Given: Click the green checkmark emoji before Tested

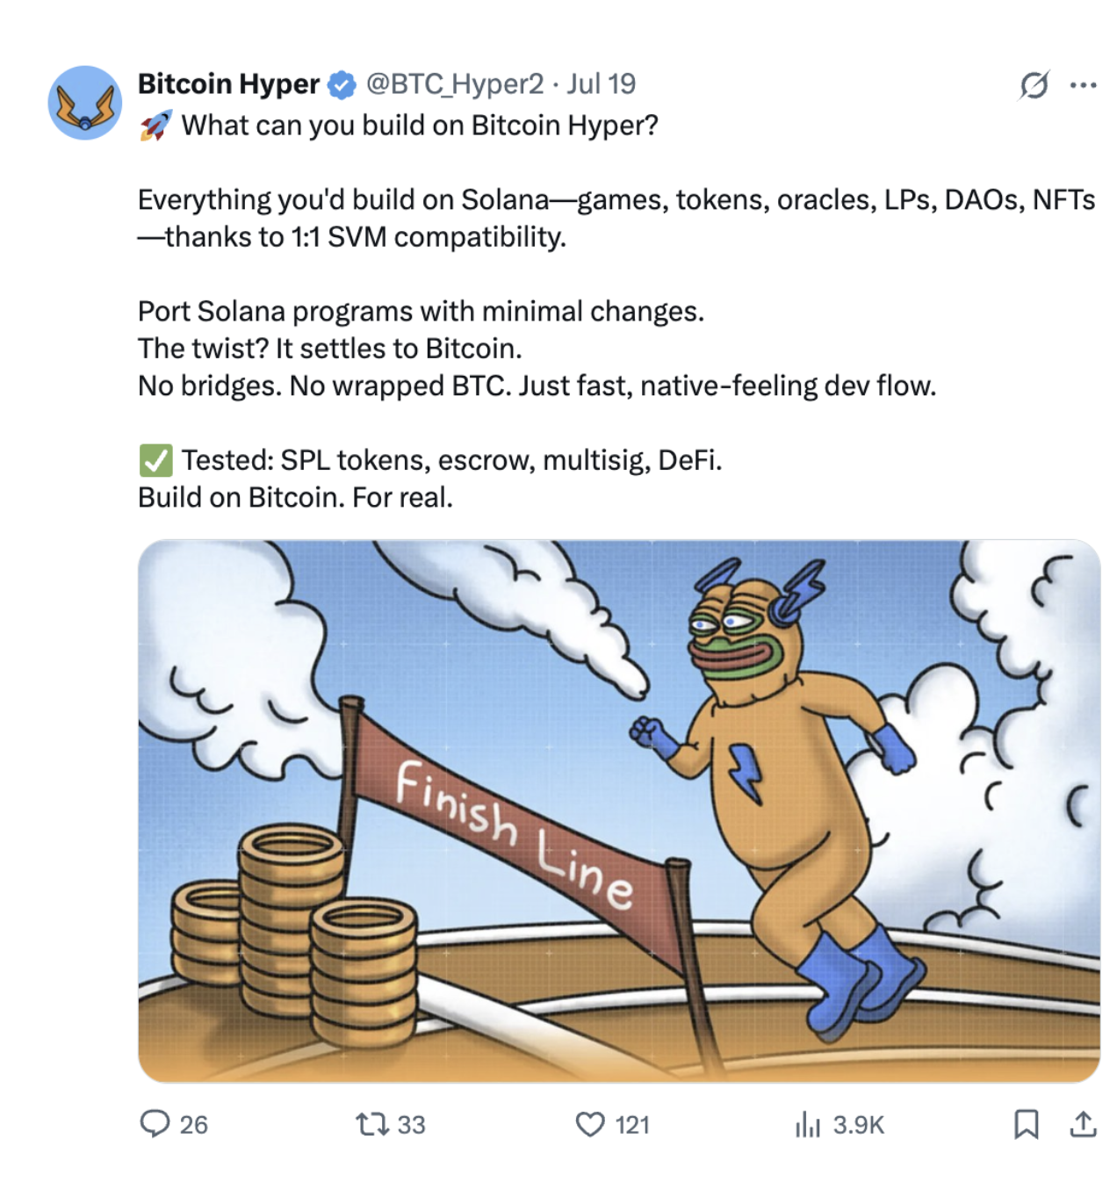Looking at the screenshot, I should [x=155, y=460].
